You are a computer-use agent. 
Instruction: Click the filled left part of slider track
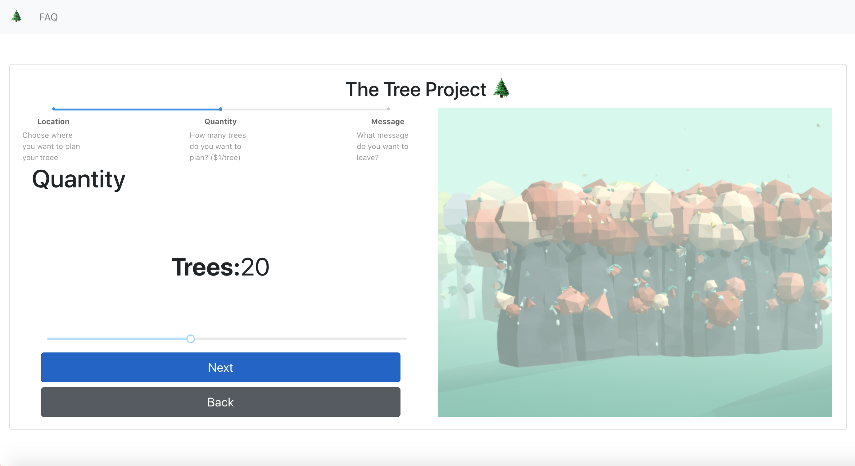(x=116, y=338)
